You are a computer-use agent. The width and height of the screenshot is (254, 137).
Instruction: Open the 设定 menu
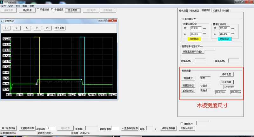click(10, 6)
